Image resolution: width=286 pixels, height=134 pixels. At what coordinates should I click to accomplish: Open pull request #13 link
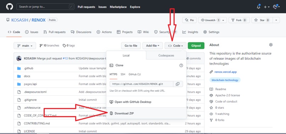coord(65,59)
